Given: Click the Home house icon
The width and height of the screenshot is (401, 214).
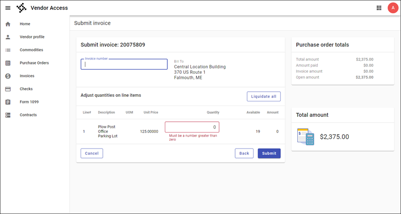Looking at the screenshot, I should [8, 24].
